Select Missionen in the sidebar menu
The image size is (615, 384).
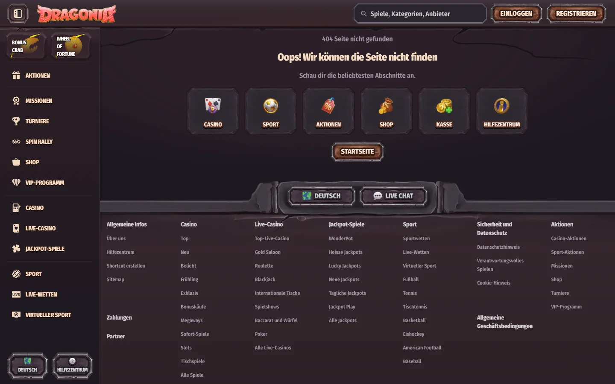[39, 101]
